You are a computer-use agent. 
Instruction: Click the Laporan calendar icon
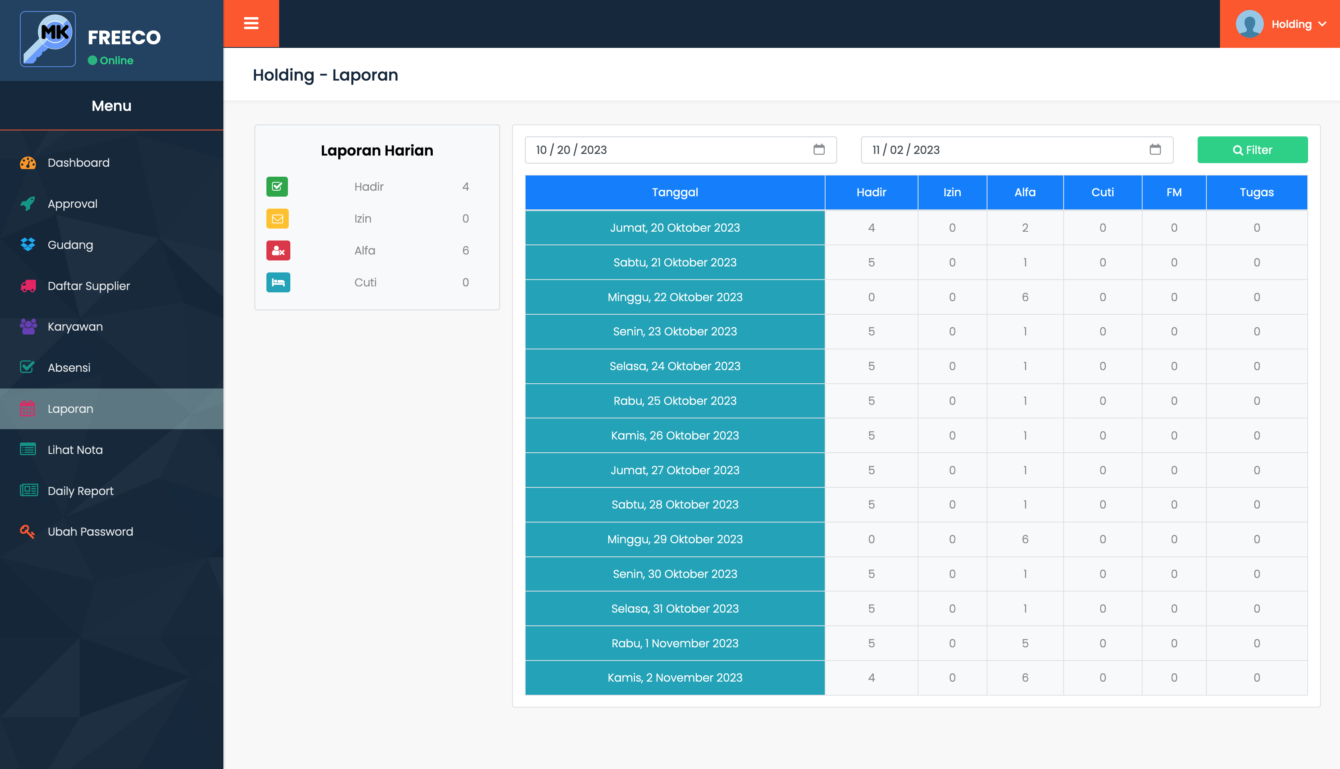point(28,408)
